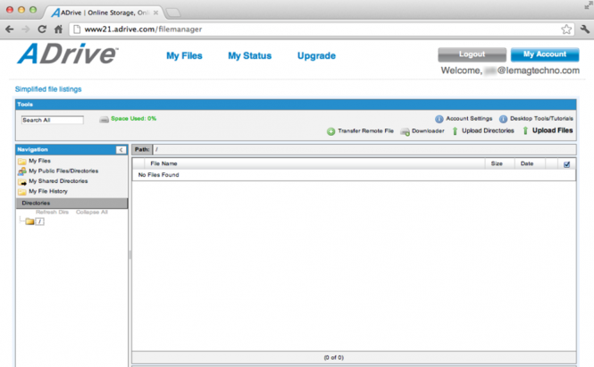Select My File History in Navigation
The height and width of the screenshot is (367, 594).
click(48, 192)
